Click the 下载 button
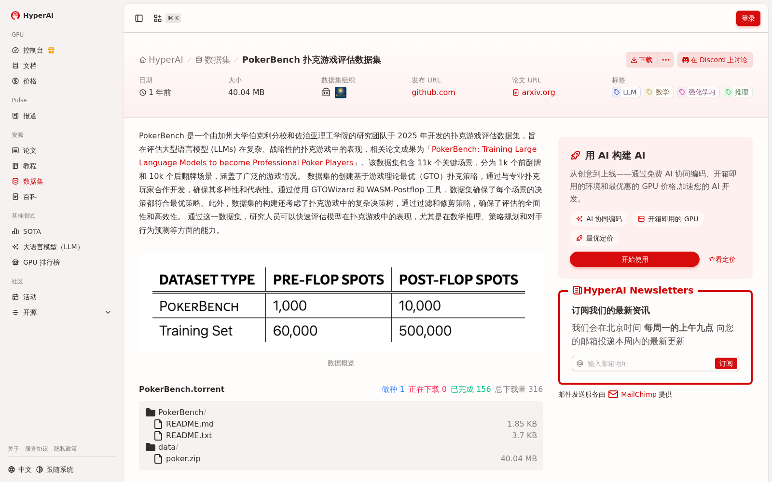The image size is (772, 482). pyautogui.click(x=642, y=60)
